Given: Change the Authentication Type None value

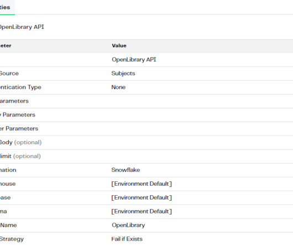Looking at the screenshot, I should (118, 87).
